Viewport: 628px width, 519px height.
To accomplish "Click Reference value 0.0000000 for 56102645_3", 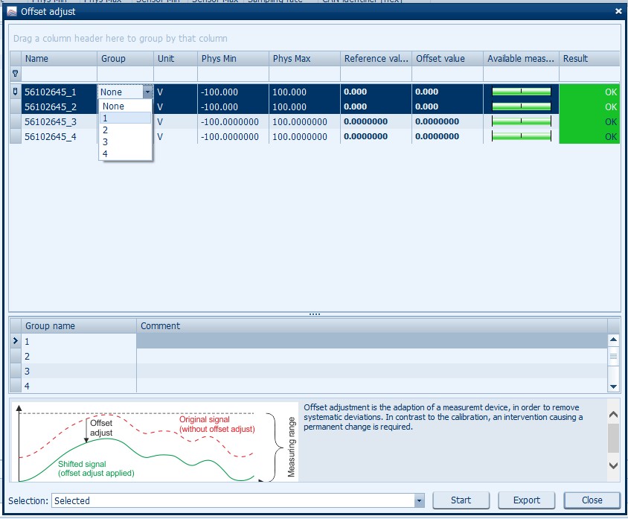I will [365, 121].
